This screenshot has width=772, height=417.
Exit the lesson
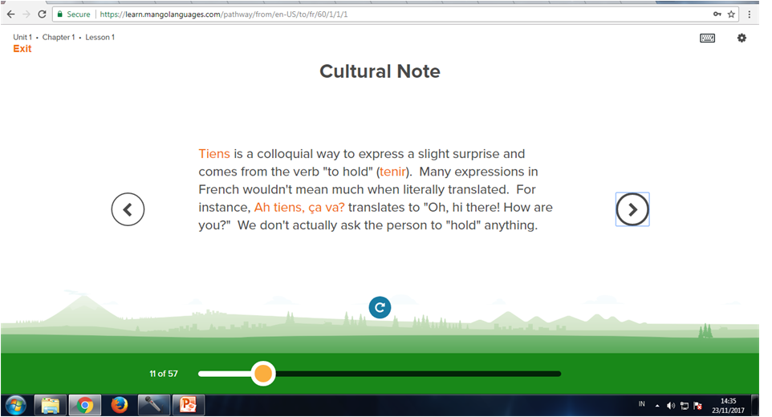22,49
